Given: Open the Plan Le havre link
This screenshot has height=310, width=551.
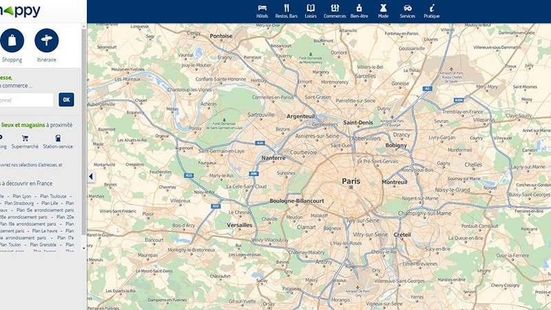Looking at the screenshot, I should (45, 231).
